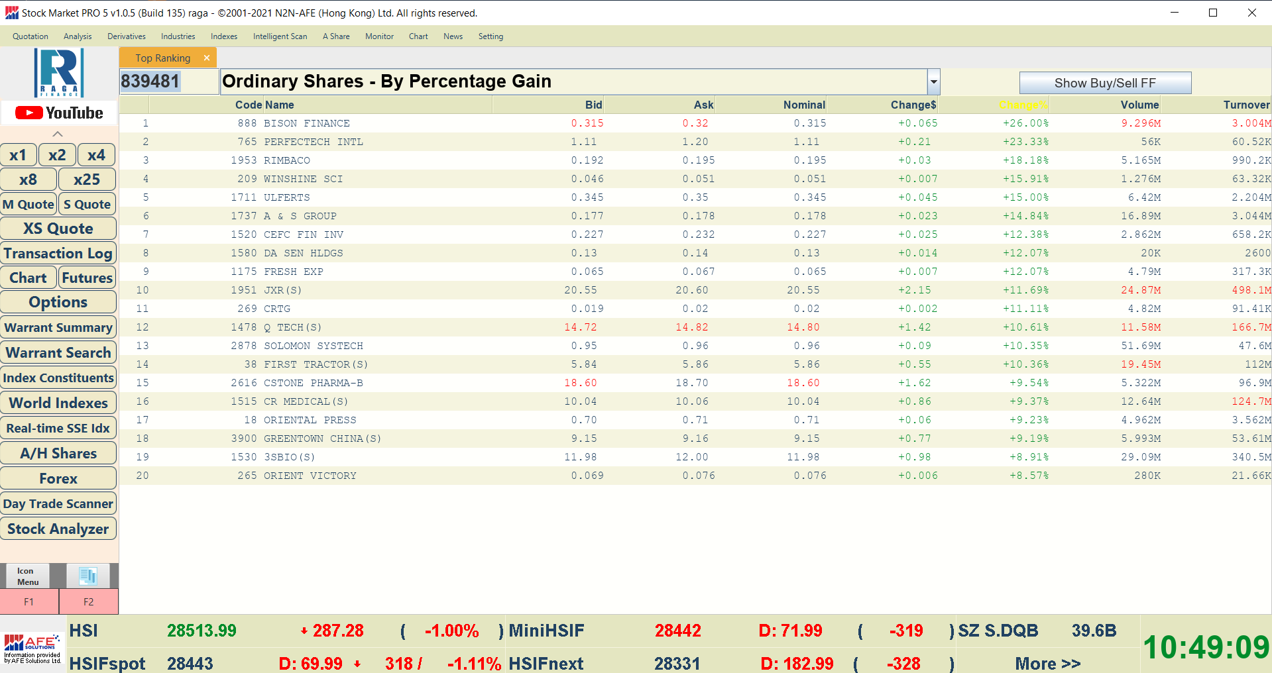Click the RAGA Finance logo
1272x673 pixels.
pos(59,73)
